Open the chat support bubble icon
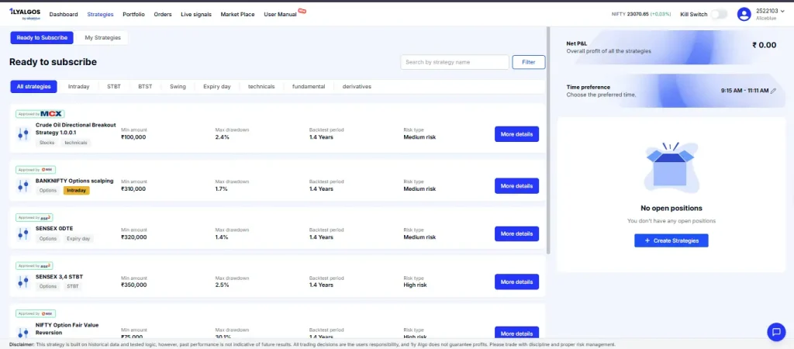The height and width of the screenshot is (349, 794). [x=775, y=332]
